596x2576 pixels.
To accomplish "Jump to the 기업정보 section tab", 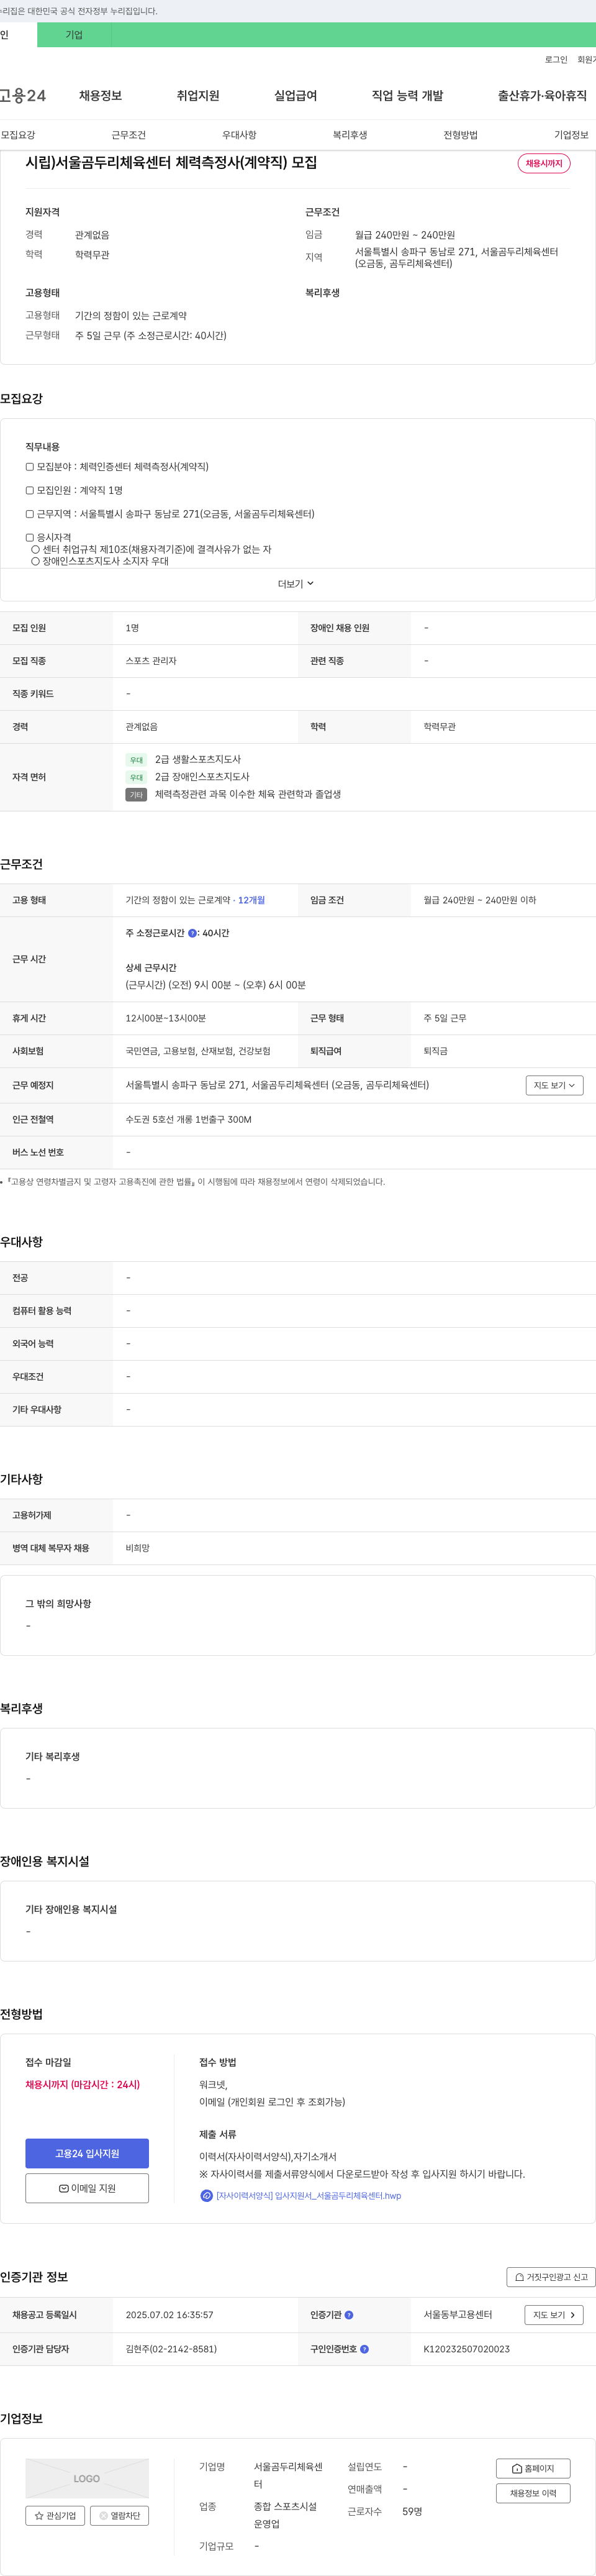I will 571,135.
